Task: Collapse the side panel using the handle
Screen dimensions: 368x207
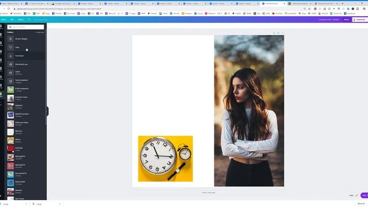Action: [47, 111]
